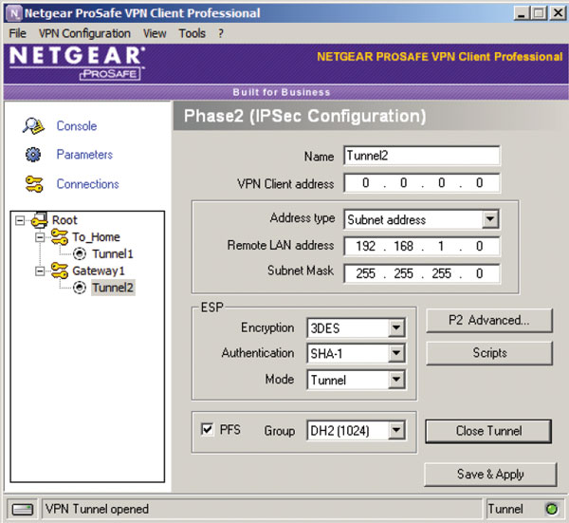This screenshot has width=569, height=523.
Task: Click the Tunnel2 circle icon
Action: coord(80,288)
